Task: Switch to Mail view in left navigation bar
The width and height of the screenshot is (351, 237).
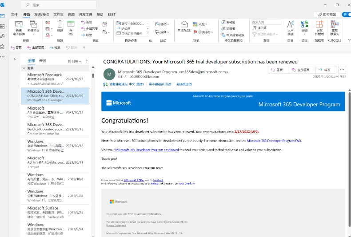Action: pyautogui.click(x=3, y=16)
